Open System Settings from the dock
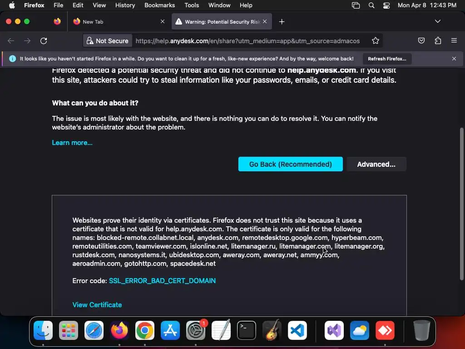The image size is (465, 349). [196, 330]
